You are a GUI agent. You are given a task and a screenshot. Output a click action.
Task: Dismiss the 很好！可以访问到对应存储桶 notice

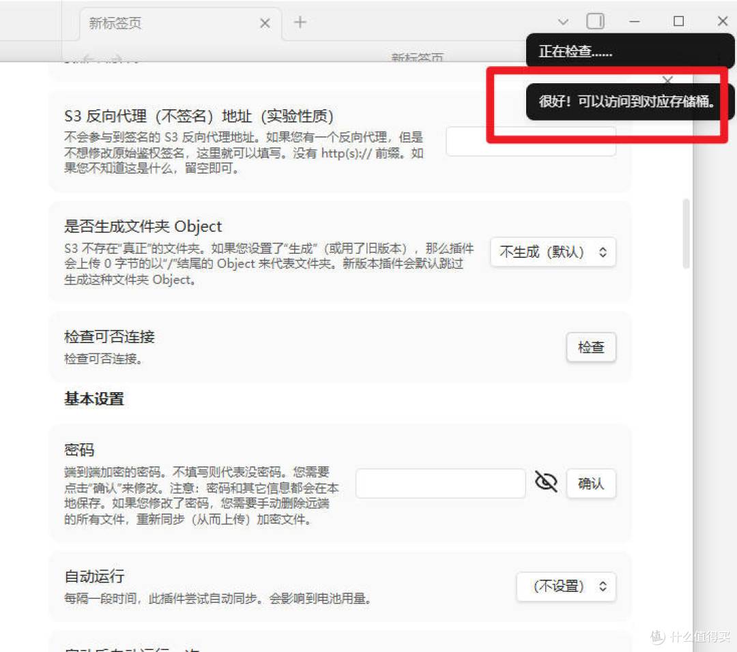click(629, 102)
